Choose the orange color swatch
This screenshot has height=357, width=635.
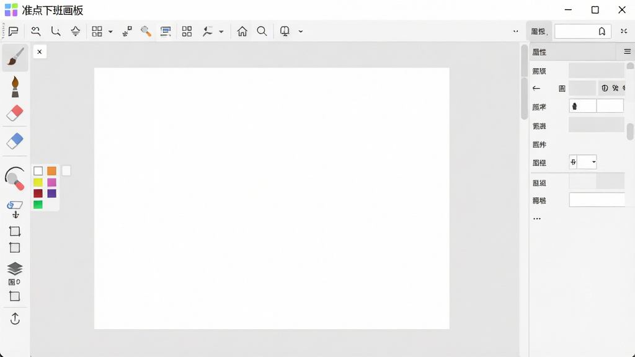(x=51, y=171)
